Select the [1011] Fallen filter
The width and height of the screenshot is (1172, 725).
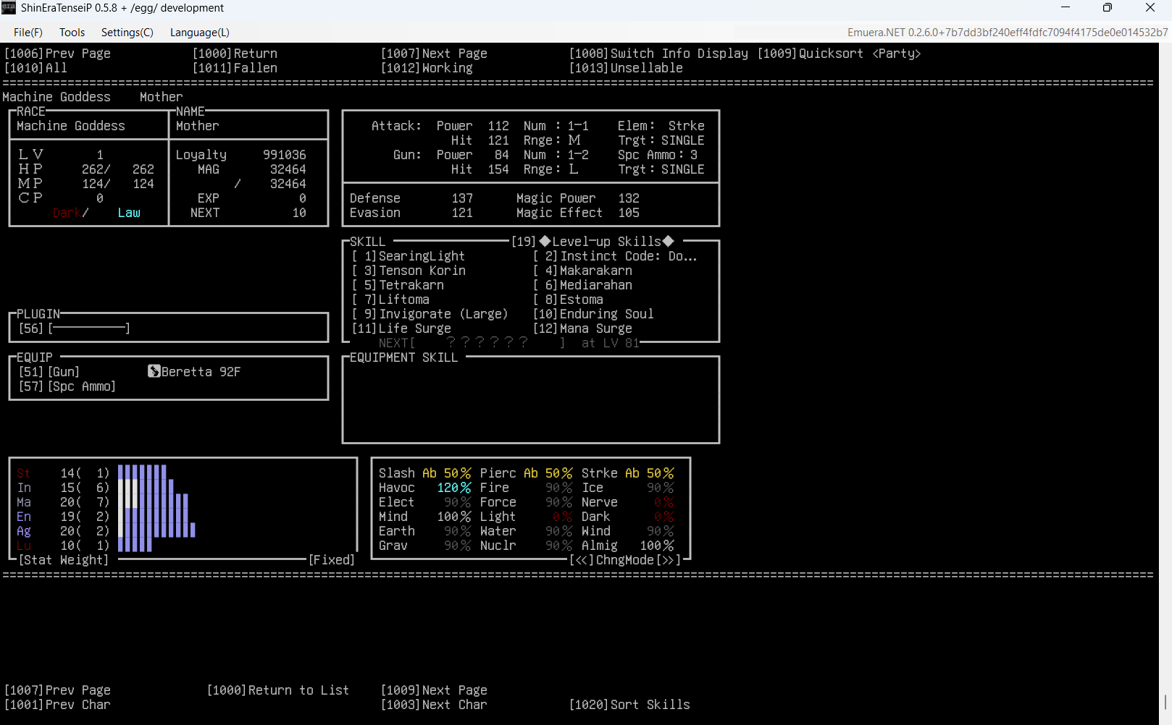click(235, 68)
